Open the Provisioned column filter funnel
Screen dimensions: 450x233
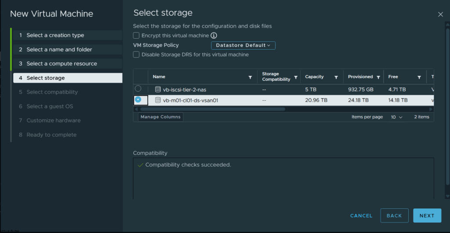(x=378, y=77)
